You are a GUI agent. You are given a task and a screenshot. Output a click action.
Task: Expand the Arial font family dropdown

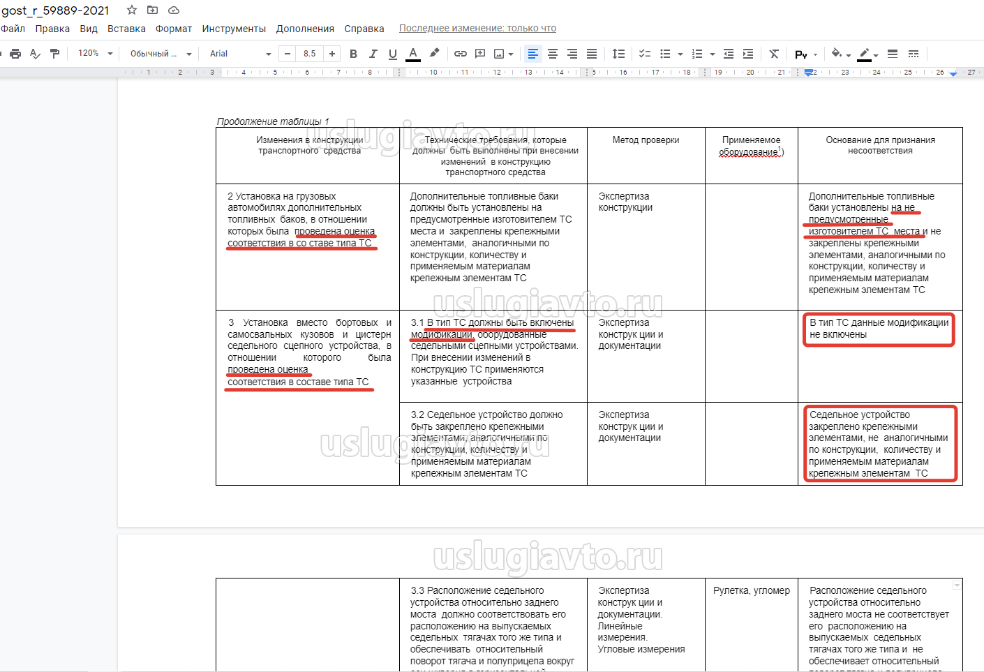[240, 54]
